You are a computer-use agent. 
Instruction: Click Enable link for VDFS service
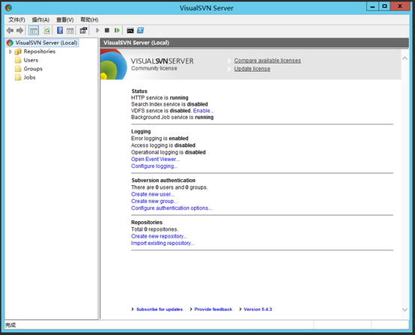[203, 111]
